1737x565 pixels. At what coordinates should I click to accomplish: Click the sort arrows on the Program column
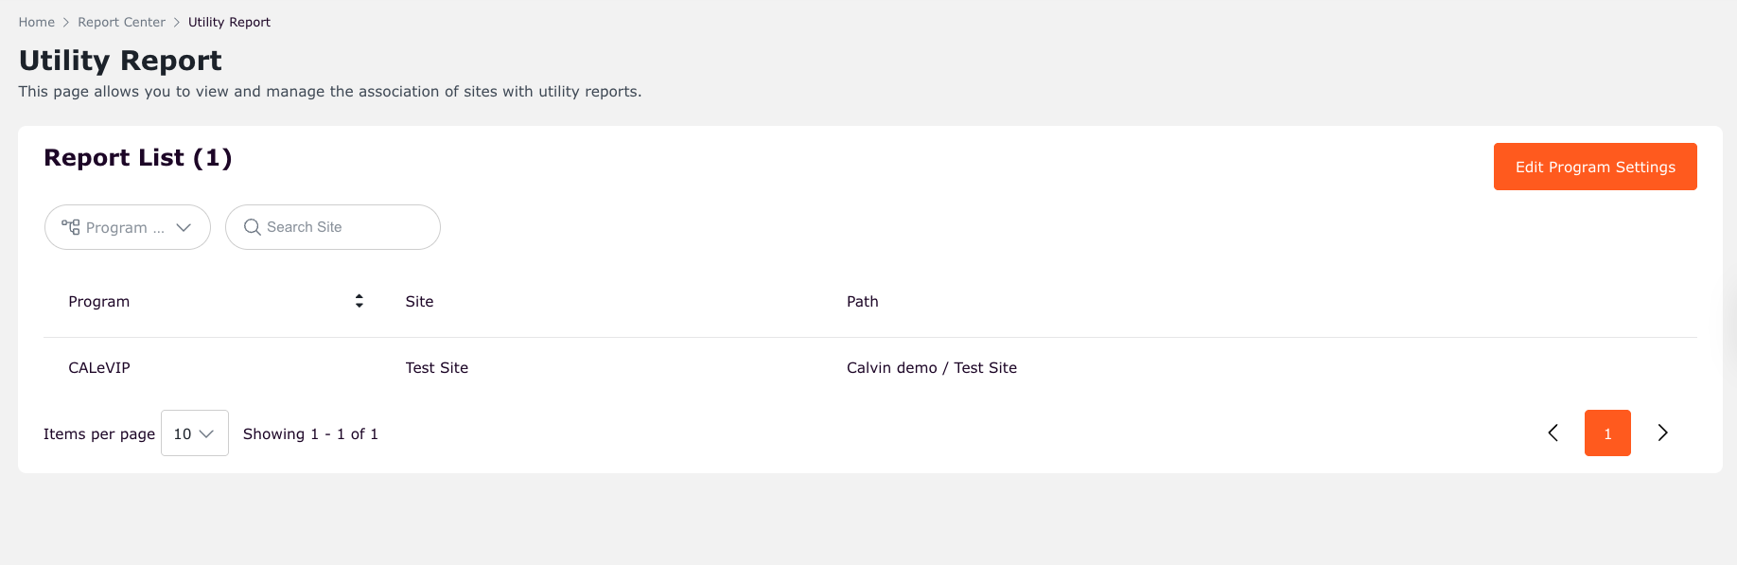coord(359,300)
